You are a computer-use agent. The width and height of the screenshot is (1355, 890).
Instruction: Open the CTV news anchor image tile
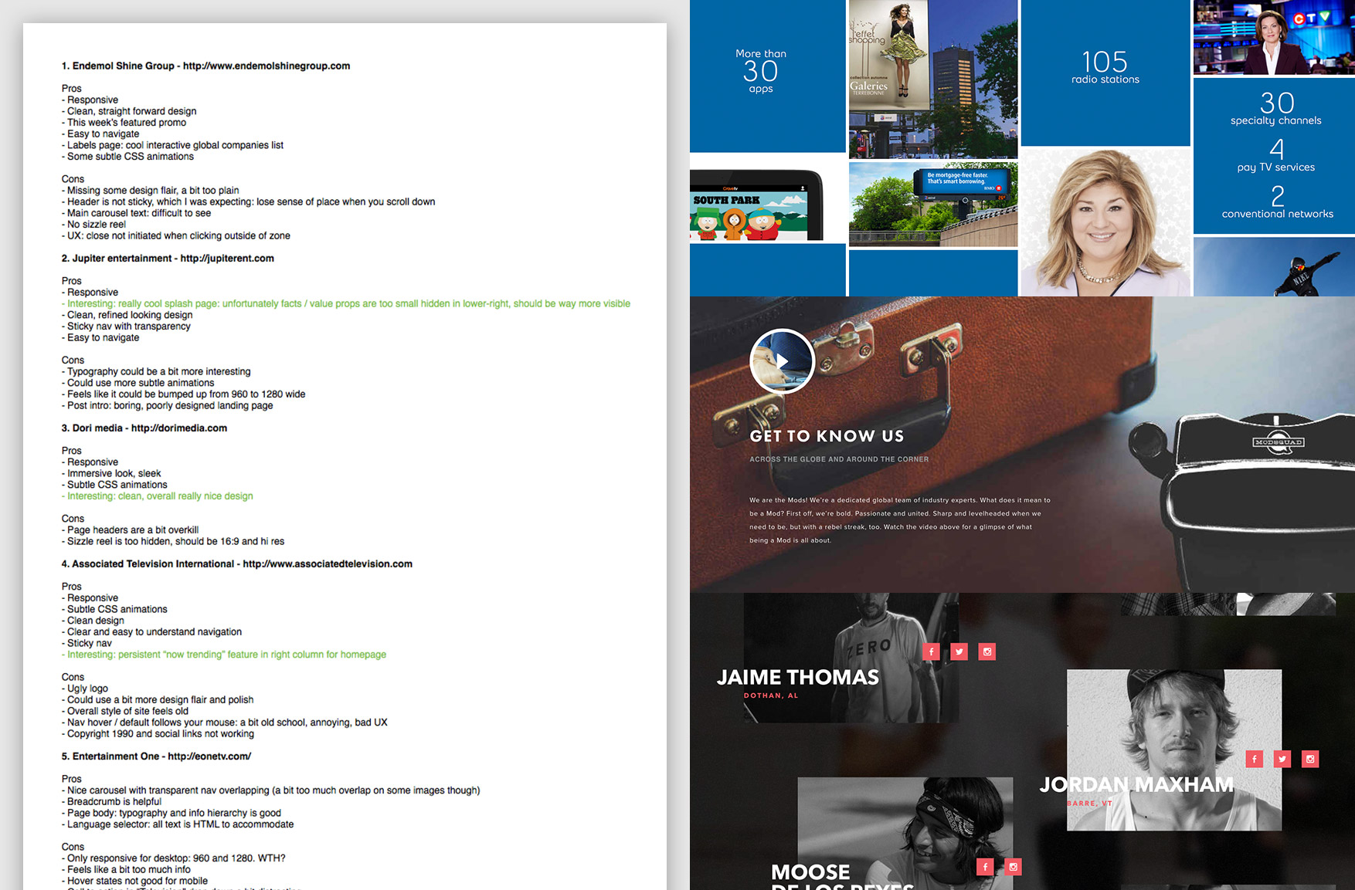(x=1274, y=37)
